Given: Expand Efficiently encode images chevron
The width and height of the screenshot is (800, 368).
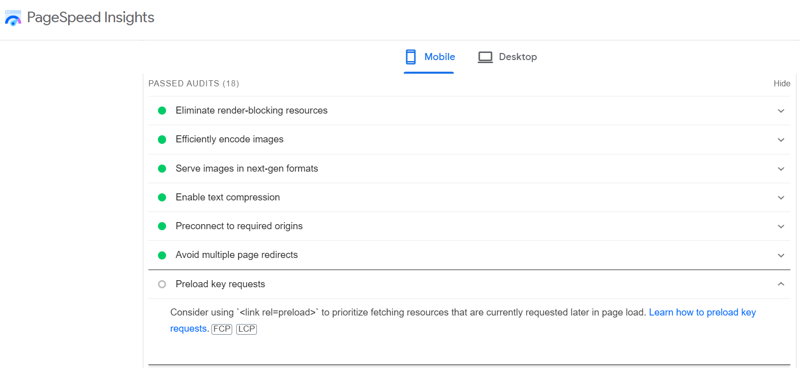Looking at the screenshot, I should pyautogui.click(x=781, y=140).
